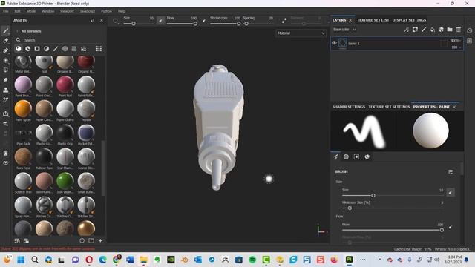Add a paint layer with brush icon
475x267 pixels.
click(x=424, y=30)
